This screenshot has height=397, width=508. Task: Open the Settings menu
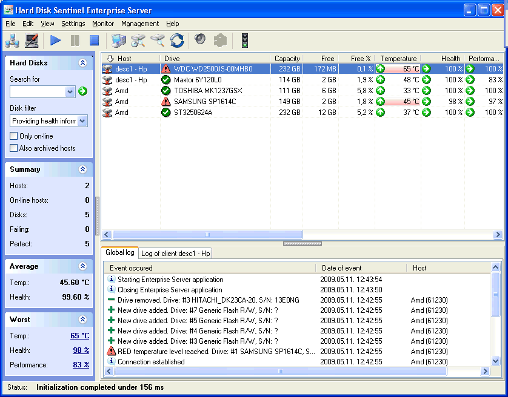click(73, 24)
